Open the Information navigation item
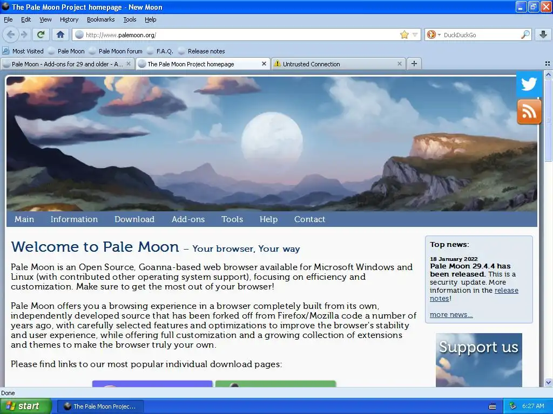Viewport: 553px width, 414px height. click(x=74, y=219)
